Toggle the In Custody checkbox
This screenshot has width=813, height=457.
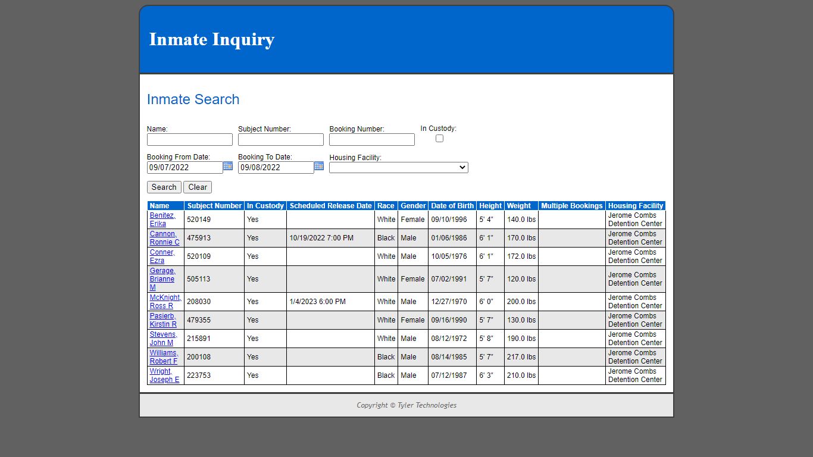coord(439,139)
